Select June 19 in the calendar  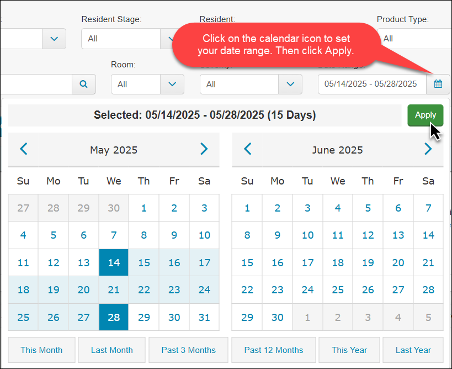point(368,262)
